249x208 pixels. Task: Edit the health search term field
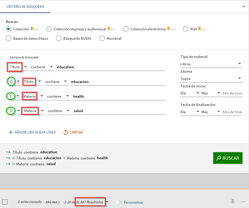(x=119, y=96)
